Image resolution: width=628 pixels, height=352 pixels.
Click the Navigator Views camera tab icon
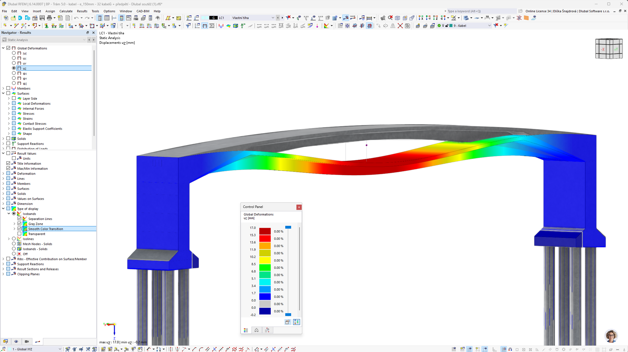27,341
